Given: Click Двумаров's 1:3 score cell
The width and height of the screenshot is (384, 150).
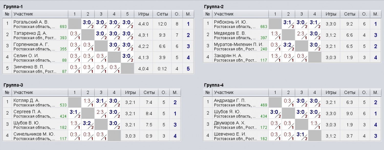Looking at the screenshot, I should pos(315,125).
